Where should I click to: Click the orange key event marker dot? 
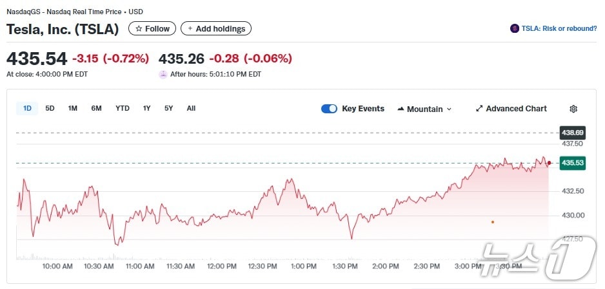tap(493, 222)
